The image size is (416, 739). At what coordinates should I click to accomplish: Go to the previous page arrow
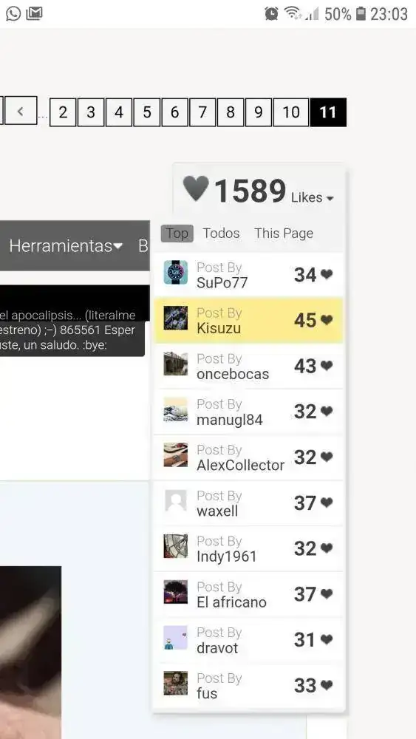click(20, 112)
